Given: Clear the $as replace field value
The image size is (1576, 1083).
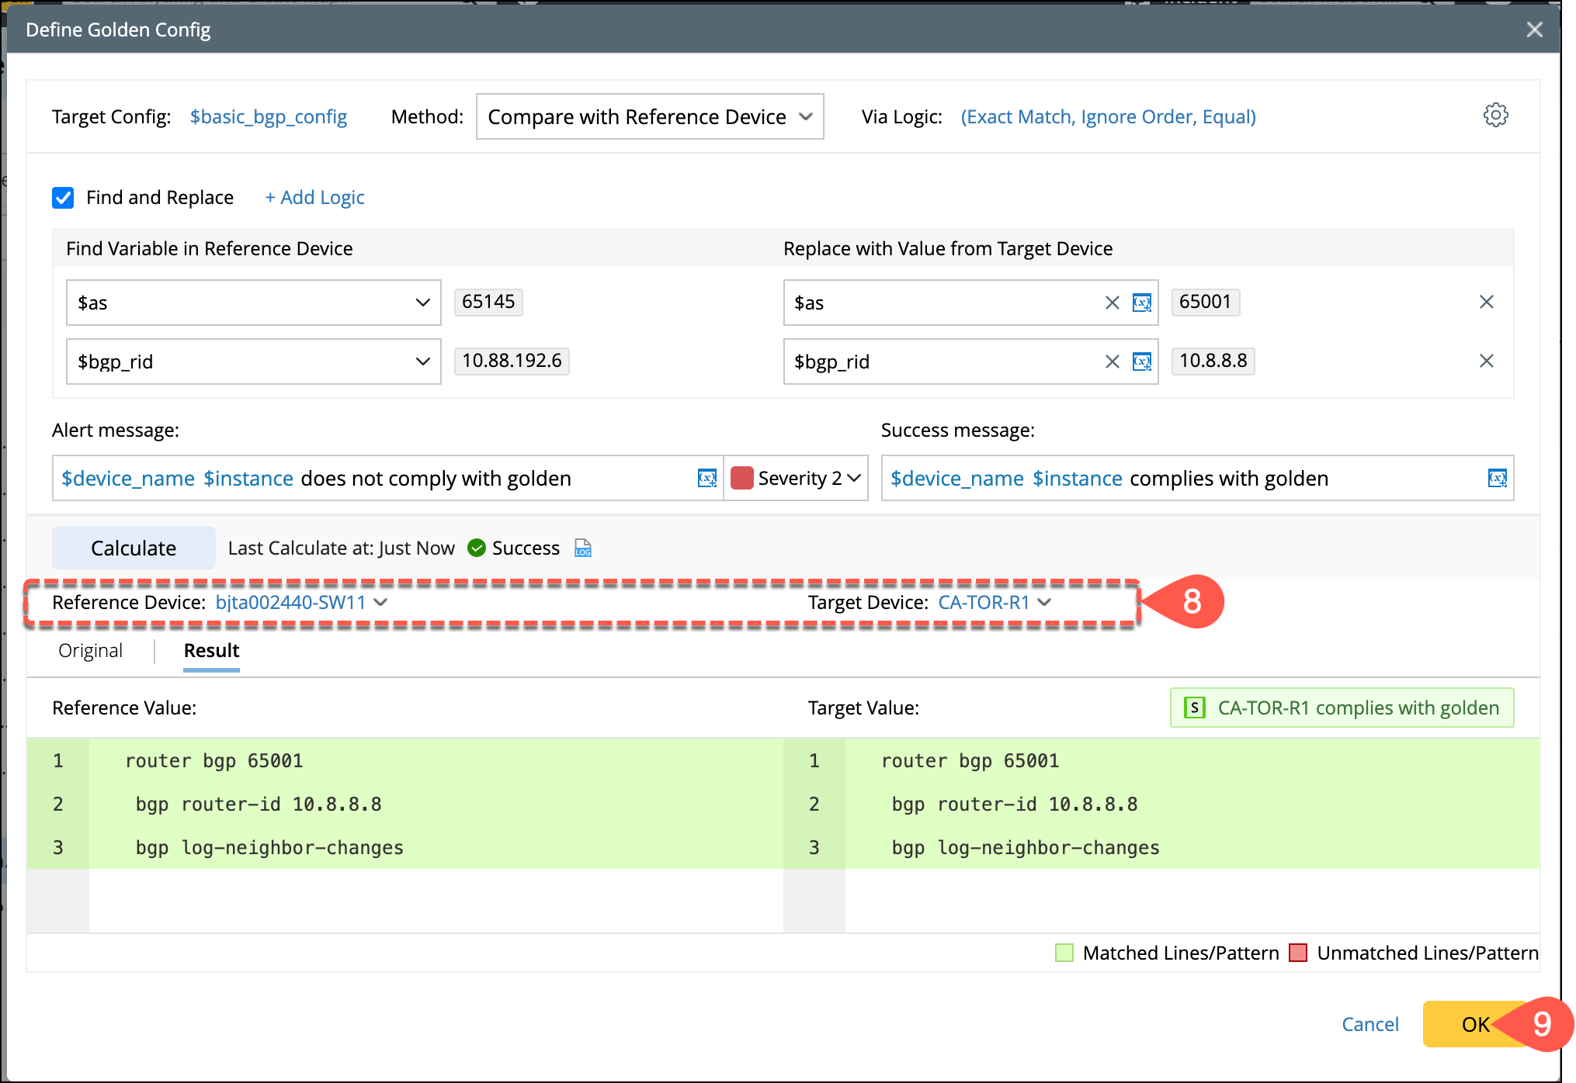Looking at the screenshot, I should (x=1112, y=303).
